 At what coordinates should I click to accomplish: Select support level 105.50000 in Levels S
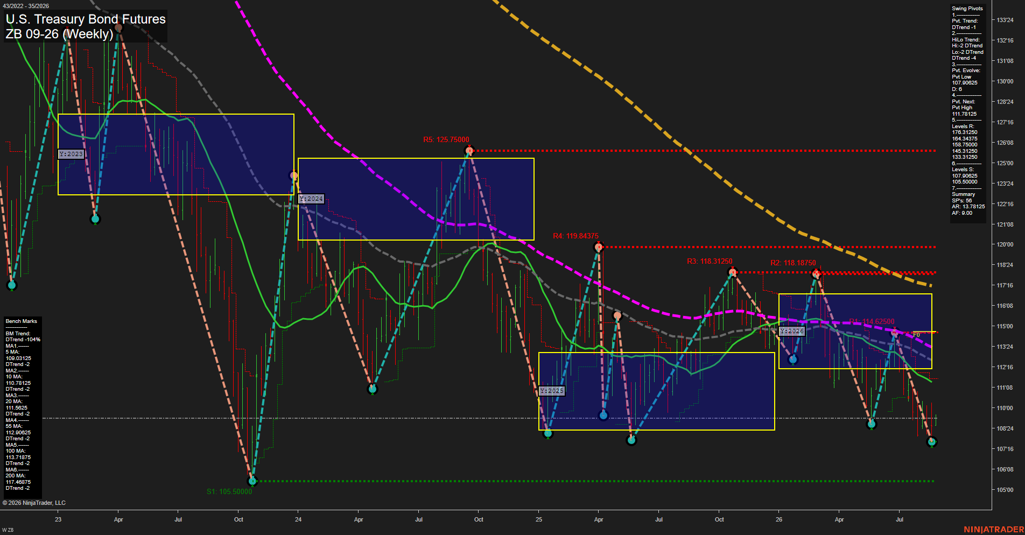pos(964,182)
